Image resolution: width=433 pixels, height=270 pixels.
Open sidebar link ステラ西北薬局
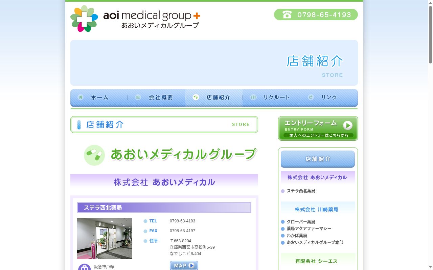[x=301, y=191]
